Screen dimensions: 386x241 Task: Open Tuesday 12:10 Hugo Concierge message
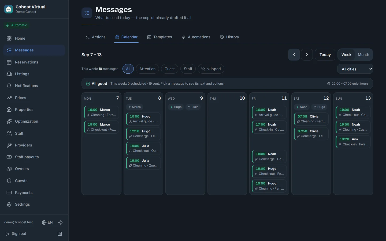tap(143, 134)
